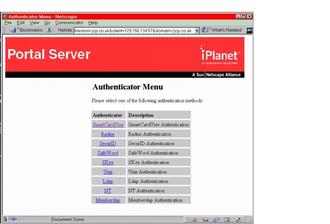Open the Edit menu

coord(21,23)
